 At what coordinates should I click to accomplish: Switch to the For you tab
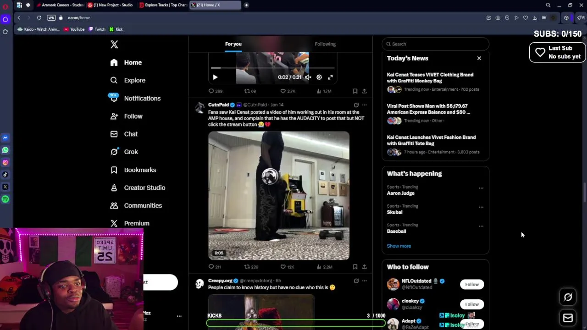coord(233,44)
